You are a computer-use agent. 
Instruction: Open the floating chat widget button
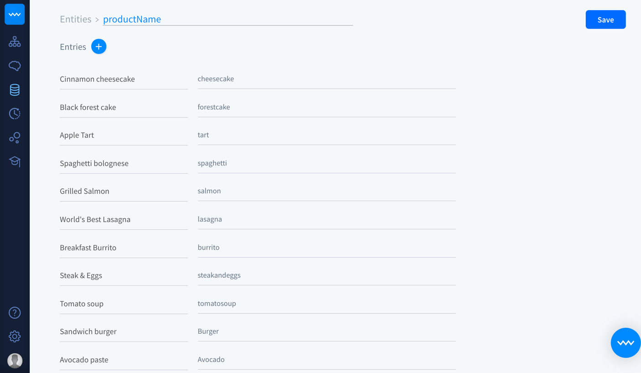[625, 343]
